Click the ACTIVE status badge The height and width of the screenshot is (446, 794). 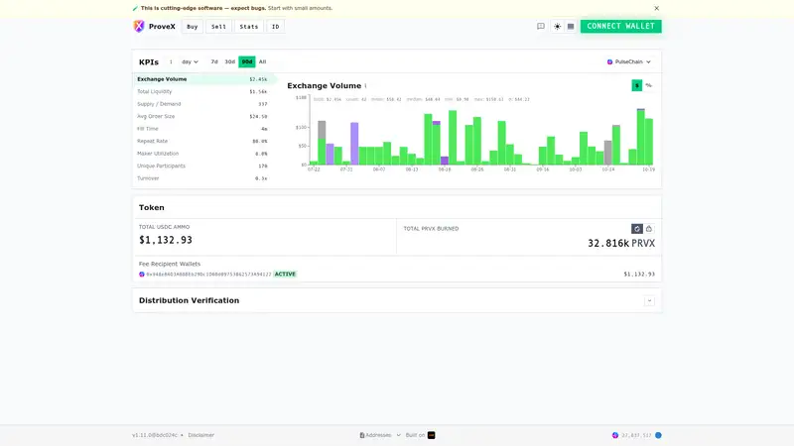[x=285, y=275]
